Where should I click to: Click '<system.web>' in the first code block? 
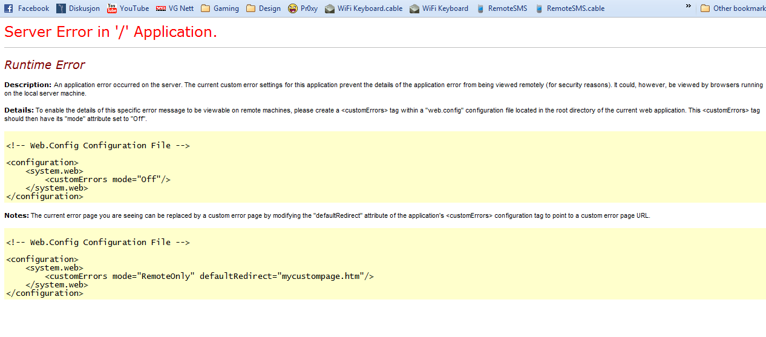[54, 171]
